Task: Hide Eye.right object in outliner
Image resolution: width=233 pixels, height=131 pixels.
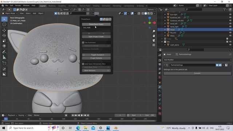Action: (x=230, y=15)
